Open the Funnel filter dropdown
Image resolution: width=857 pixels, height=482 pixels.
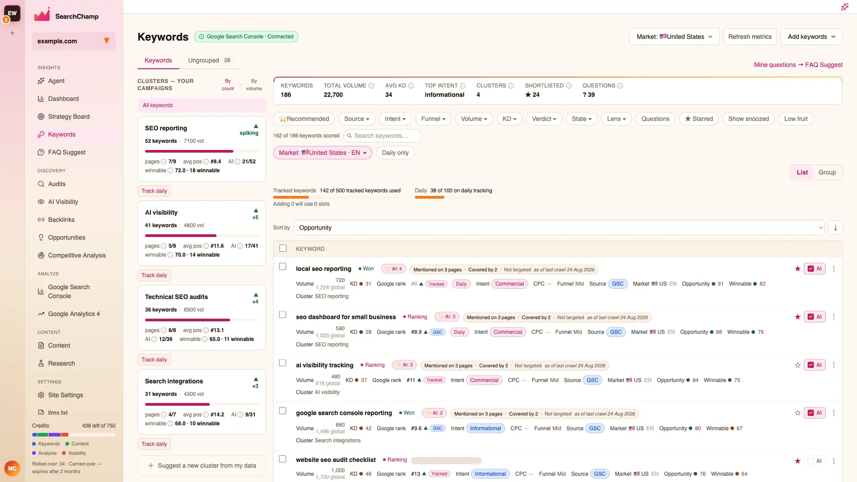(x=433, y=119)
